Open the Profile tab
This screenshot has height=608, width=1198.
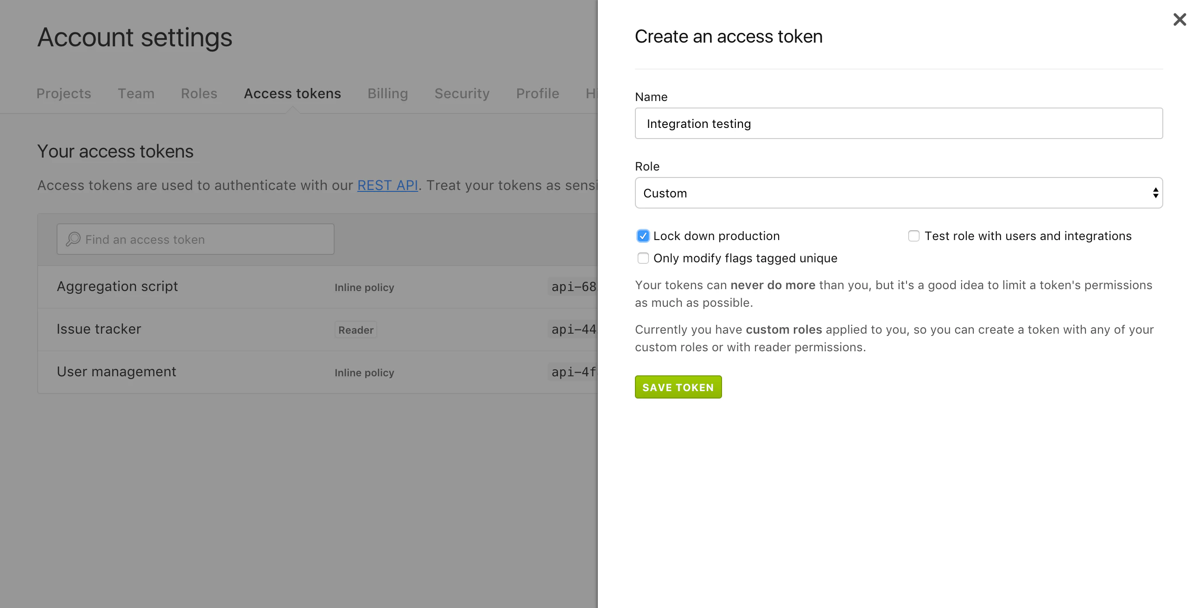point(537,94)
